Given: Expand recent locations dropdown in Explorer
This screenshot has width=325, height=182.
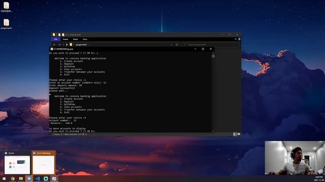Looking at the screenshot, I should [x=63, y=44].
